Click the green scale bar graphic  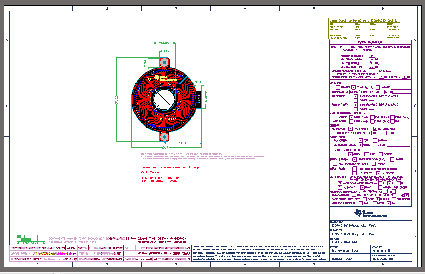(31, 239)
